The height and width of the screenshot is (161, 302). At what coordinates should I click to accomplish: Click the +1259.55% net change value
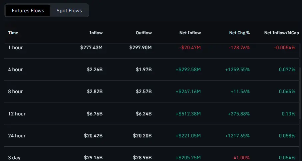tap(237, 70)
